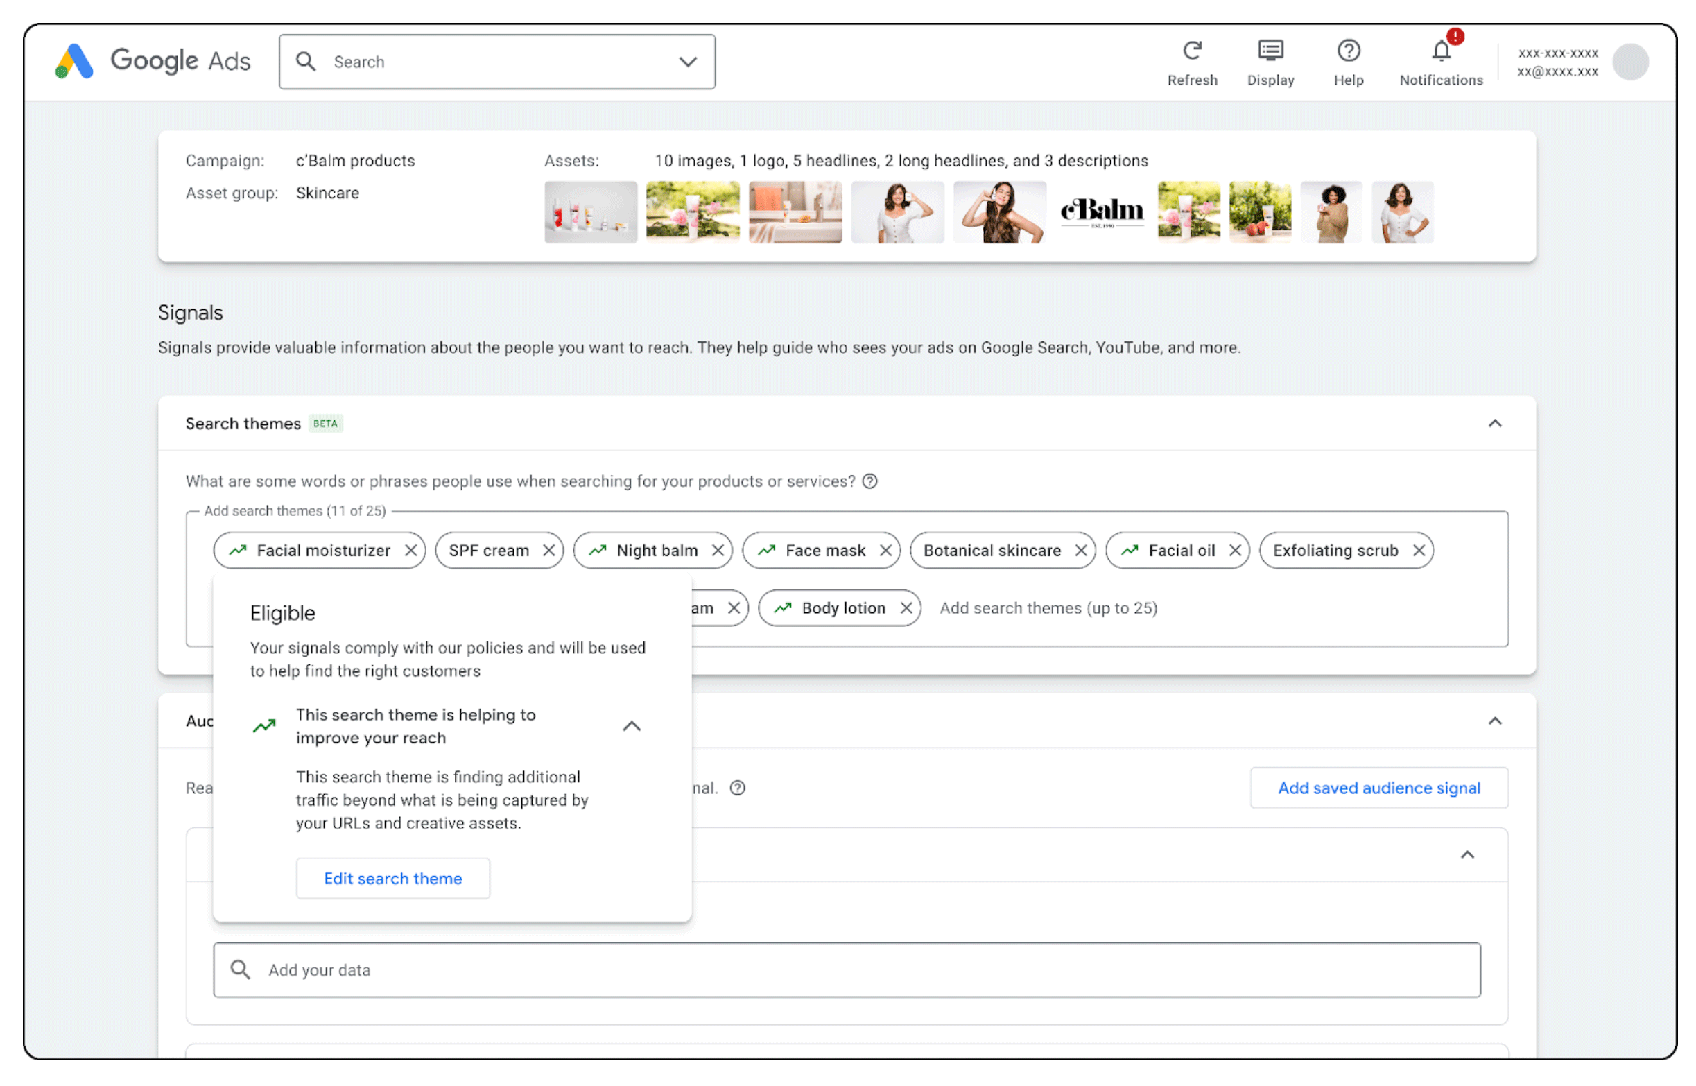Click the Face mask trend arrow icon
This screenshot has width=1696, height=1086.
[x=766, y=549]
